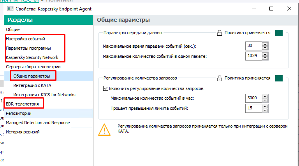Image resolution: width=299 pixels, height=166 pixels.
Task: Click the field showing 15 percent
Action: (x=253, y=108)
